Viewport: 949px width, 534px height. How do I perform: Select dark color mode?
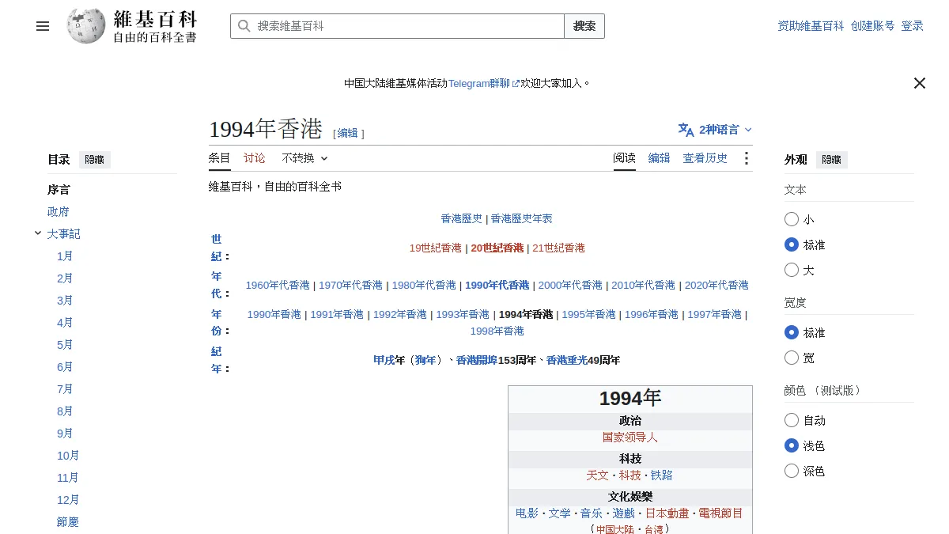point(792,471)
